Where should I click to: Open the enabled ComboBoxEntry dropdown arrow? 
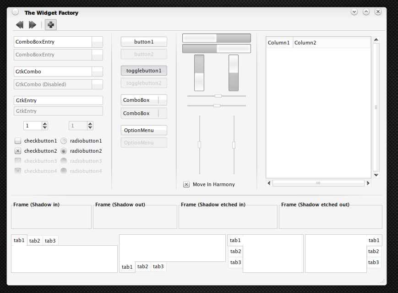click(97, 42)
